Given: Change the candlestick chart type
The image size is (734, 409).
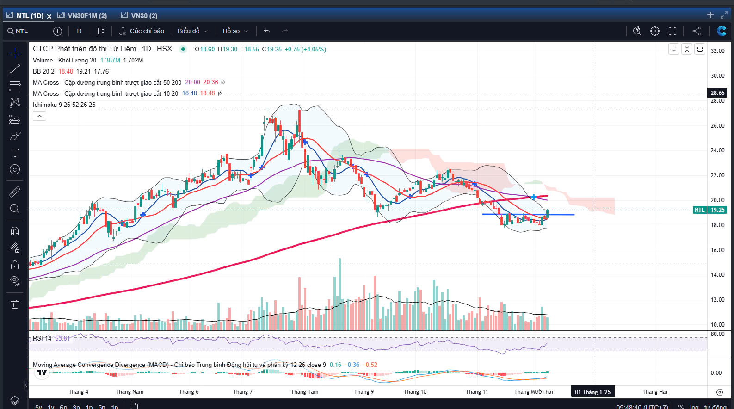Looking at the screenshot, I should pyautogui.click(x=101, y=31).
